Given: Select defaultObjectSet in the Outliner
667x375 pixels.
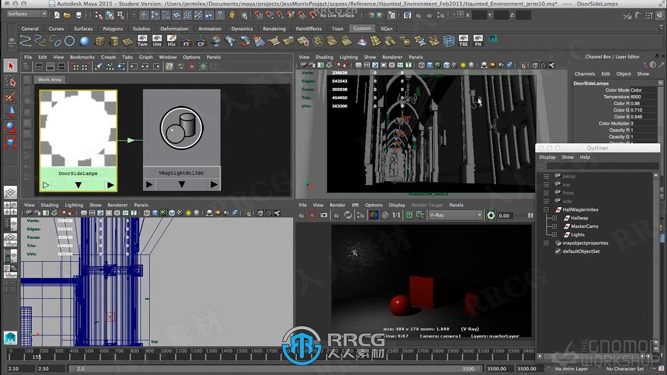Looking at the screenshot, I should click(x=580, y=252).
